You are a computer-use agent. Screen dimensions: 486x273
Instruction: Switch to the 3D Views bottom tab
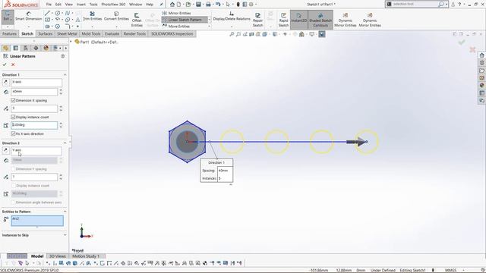[58, 256]
